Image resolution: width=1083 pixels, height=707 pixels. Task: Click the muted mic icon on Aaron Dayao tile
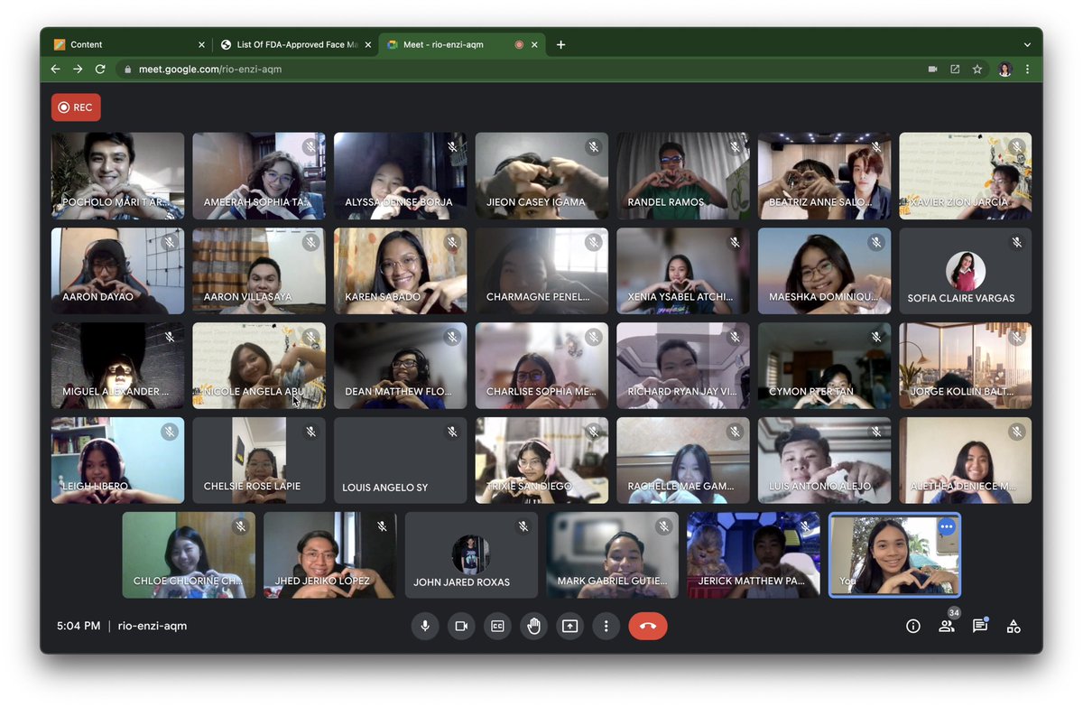pos(169,242)
